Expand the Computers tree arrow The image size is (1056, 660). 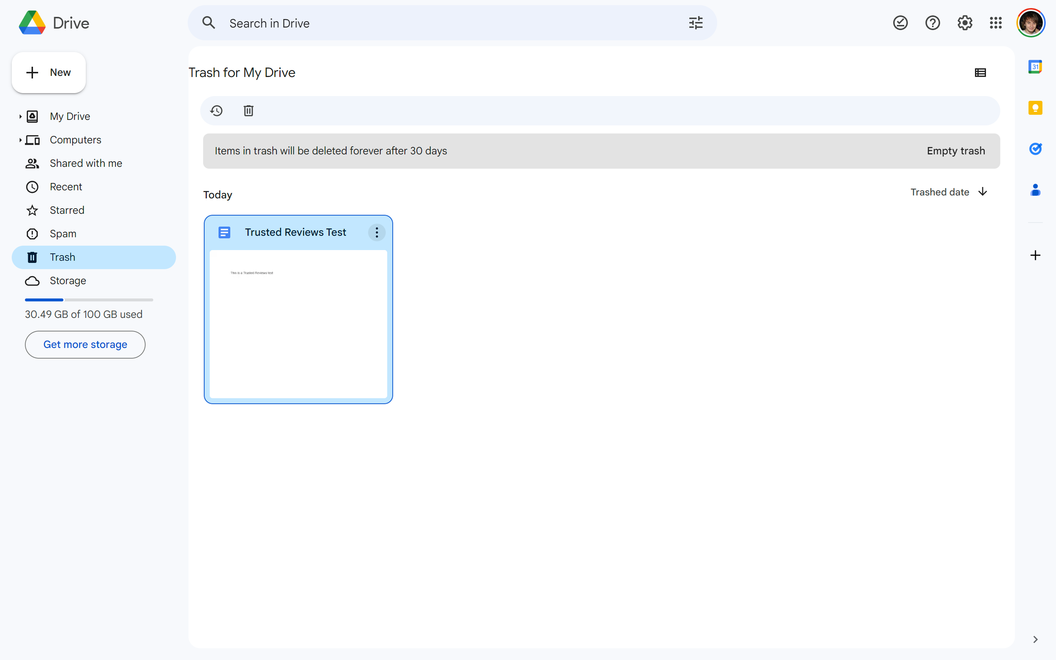[x=20, y=140]
